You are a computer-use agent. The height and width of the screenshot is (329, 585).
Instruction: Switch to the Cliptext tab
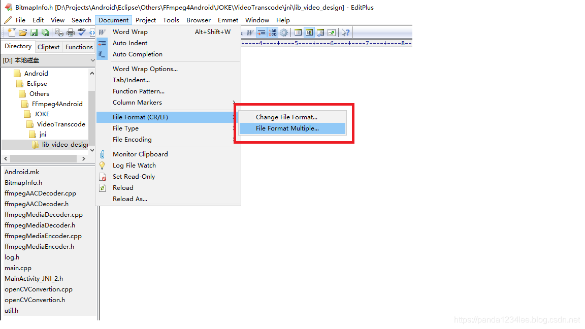[49, 47]
